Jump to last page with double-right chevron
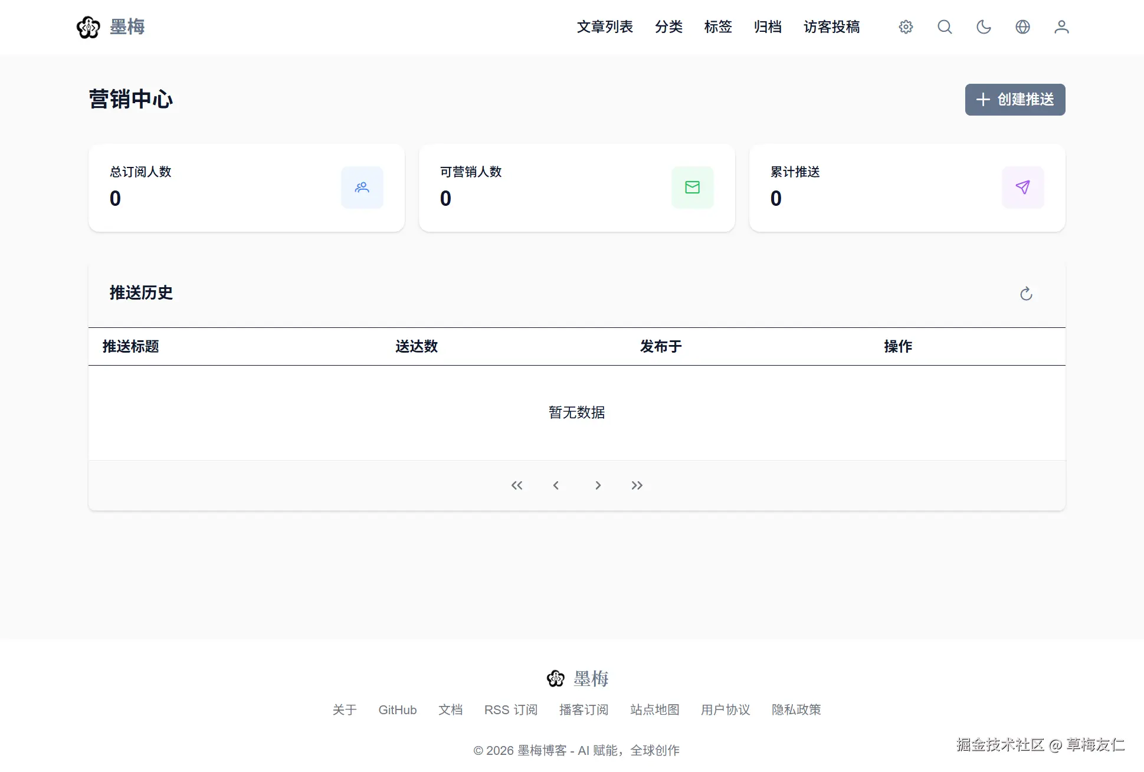 637,485
